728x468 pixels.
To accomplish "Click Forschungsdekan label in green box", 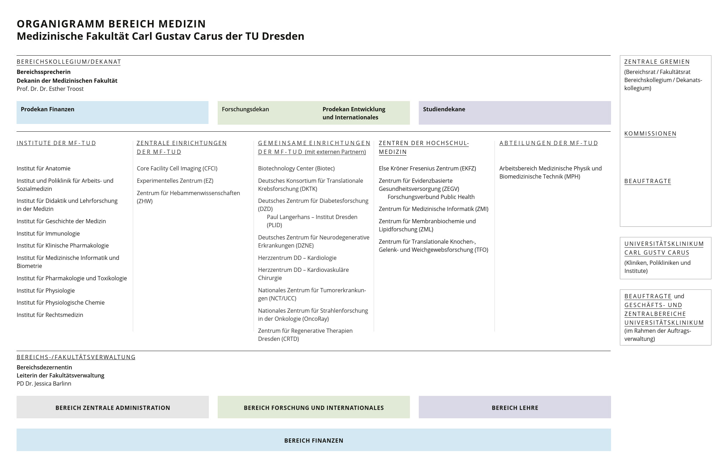I will [x=245, y=110].
